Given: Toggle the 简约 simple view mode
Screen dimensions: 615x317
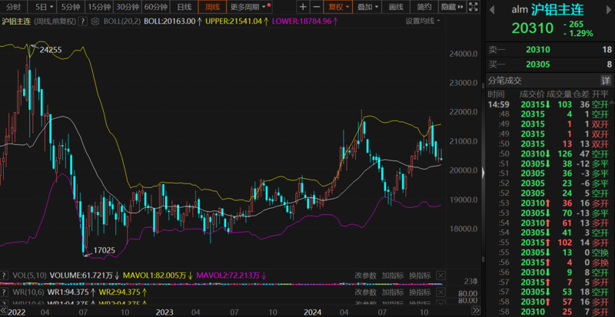Looking at the screenshot, I should [424, 7].
